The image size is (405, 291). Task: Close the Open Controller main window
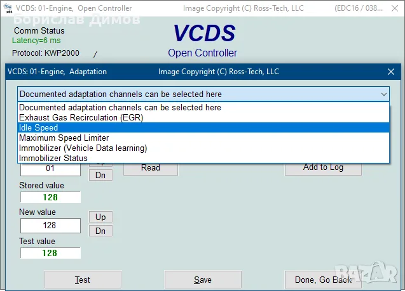click(x=395, y=8)
